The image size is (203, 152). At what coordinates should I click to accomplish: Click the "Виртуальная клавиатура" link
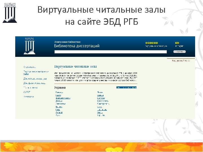(156, 46)
